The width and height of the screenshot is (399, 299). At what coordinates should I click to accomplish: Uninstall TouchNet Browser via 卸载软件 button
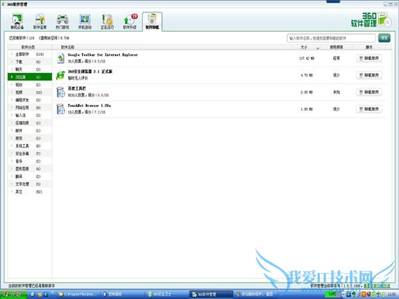pos(369,109)
